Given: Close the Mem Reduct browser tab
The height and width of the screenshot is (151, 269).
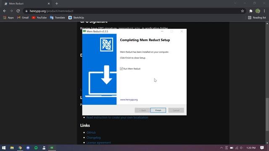Looking at the screenshot, I should point(49,4).
